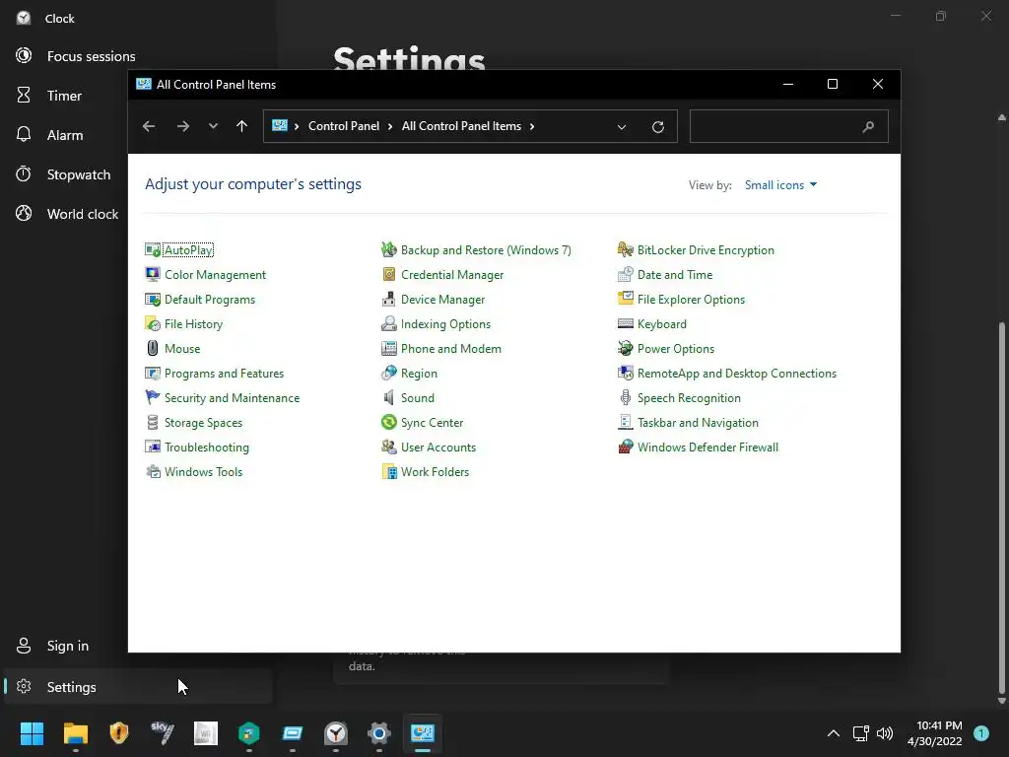Open the notification badge in tray
The height and width of the screenshot is (757, 1009).
click(981, 733)
